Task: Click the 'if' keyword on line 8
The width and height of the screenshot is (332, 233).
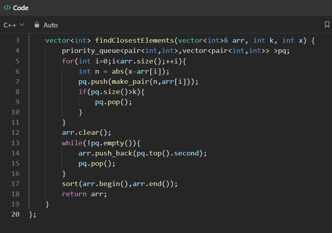Action: tap(82, 92)
